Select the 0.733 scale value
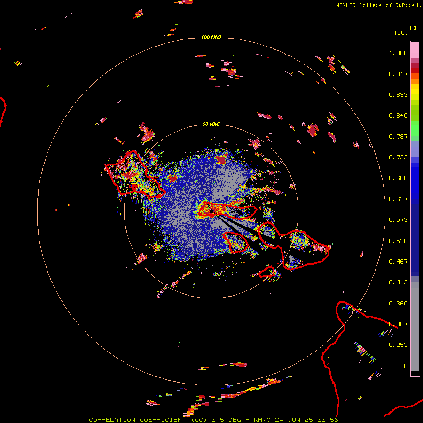Image resolution: width=423 pixels, height=423 pixels. tap(398, 157)
